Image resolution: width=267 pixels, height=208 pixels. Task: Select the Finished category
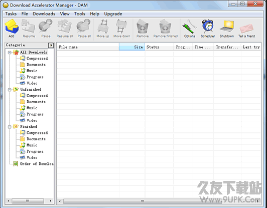(x=29, y=126)
